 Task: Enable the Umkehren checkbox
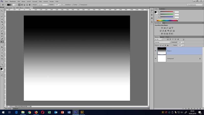click(x=64, y=5)
